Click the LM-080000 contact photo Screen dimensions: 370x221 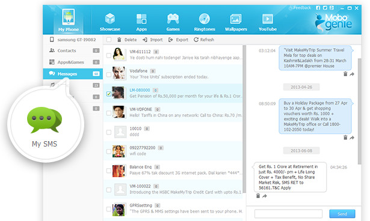click(119, 92)
